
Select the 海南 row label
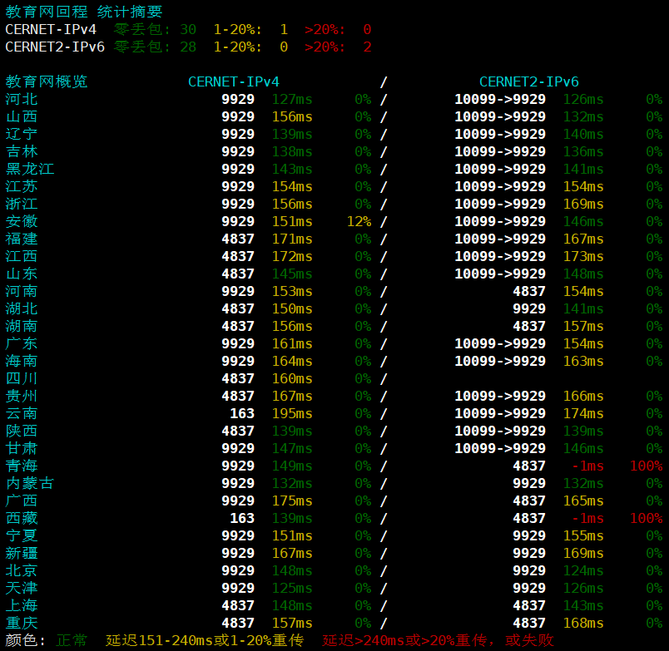pos(22,361)
